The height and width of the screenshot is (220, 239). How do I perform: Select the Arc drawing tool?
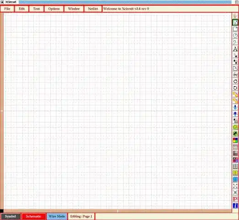235,36
